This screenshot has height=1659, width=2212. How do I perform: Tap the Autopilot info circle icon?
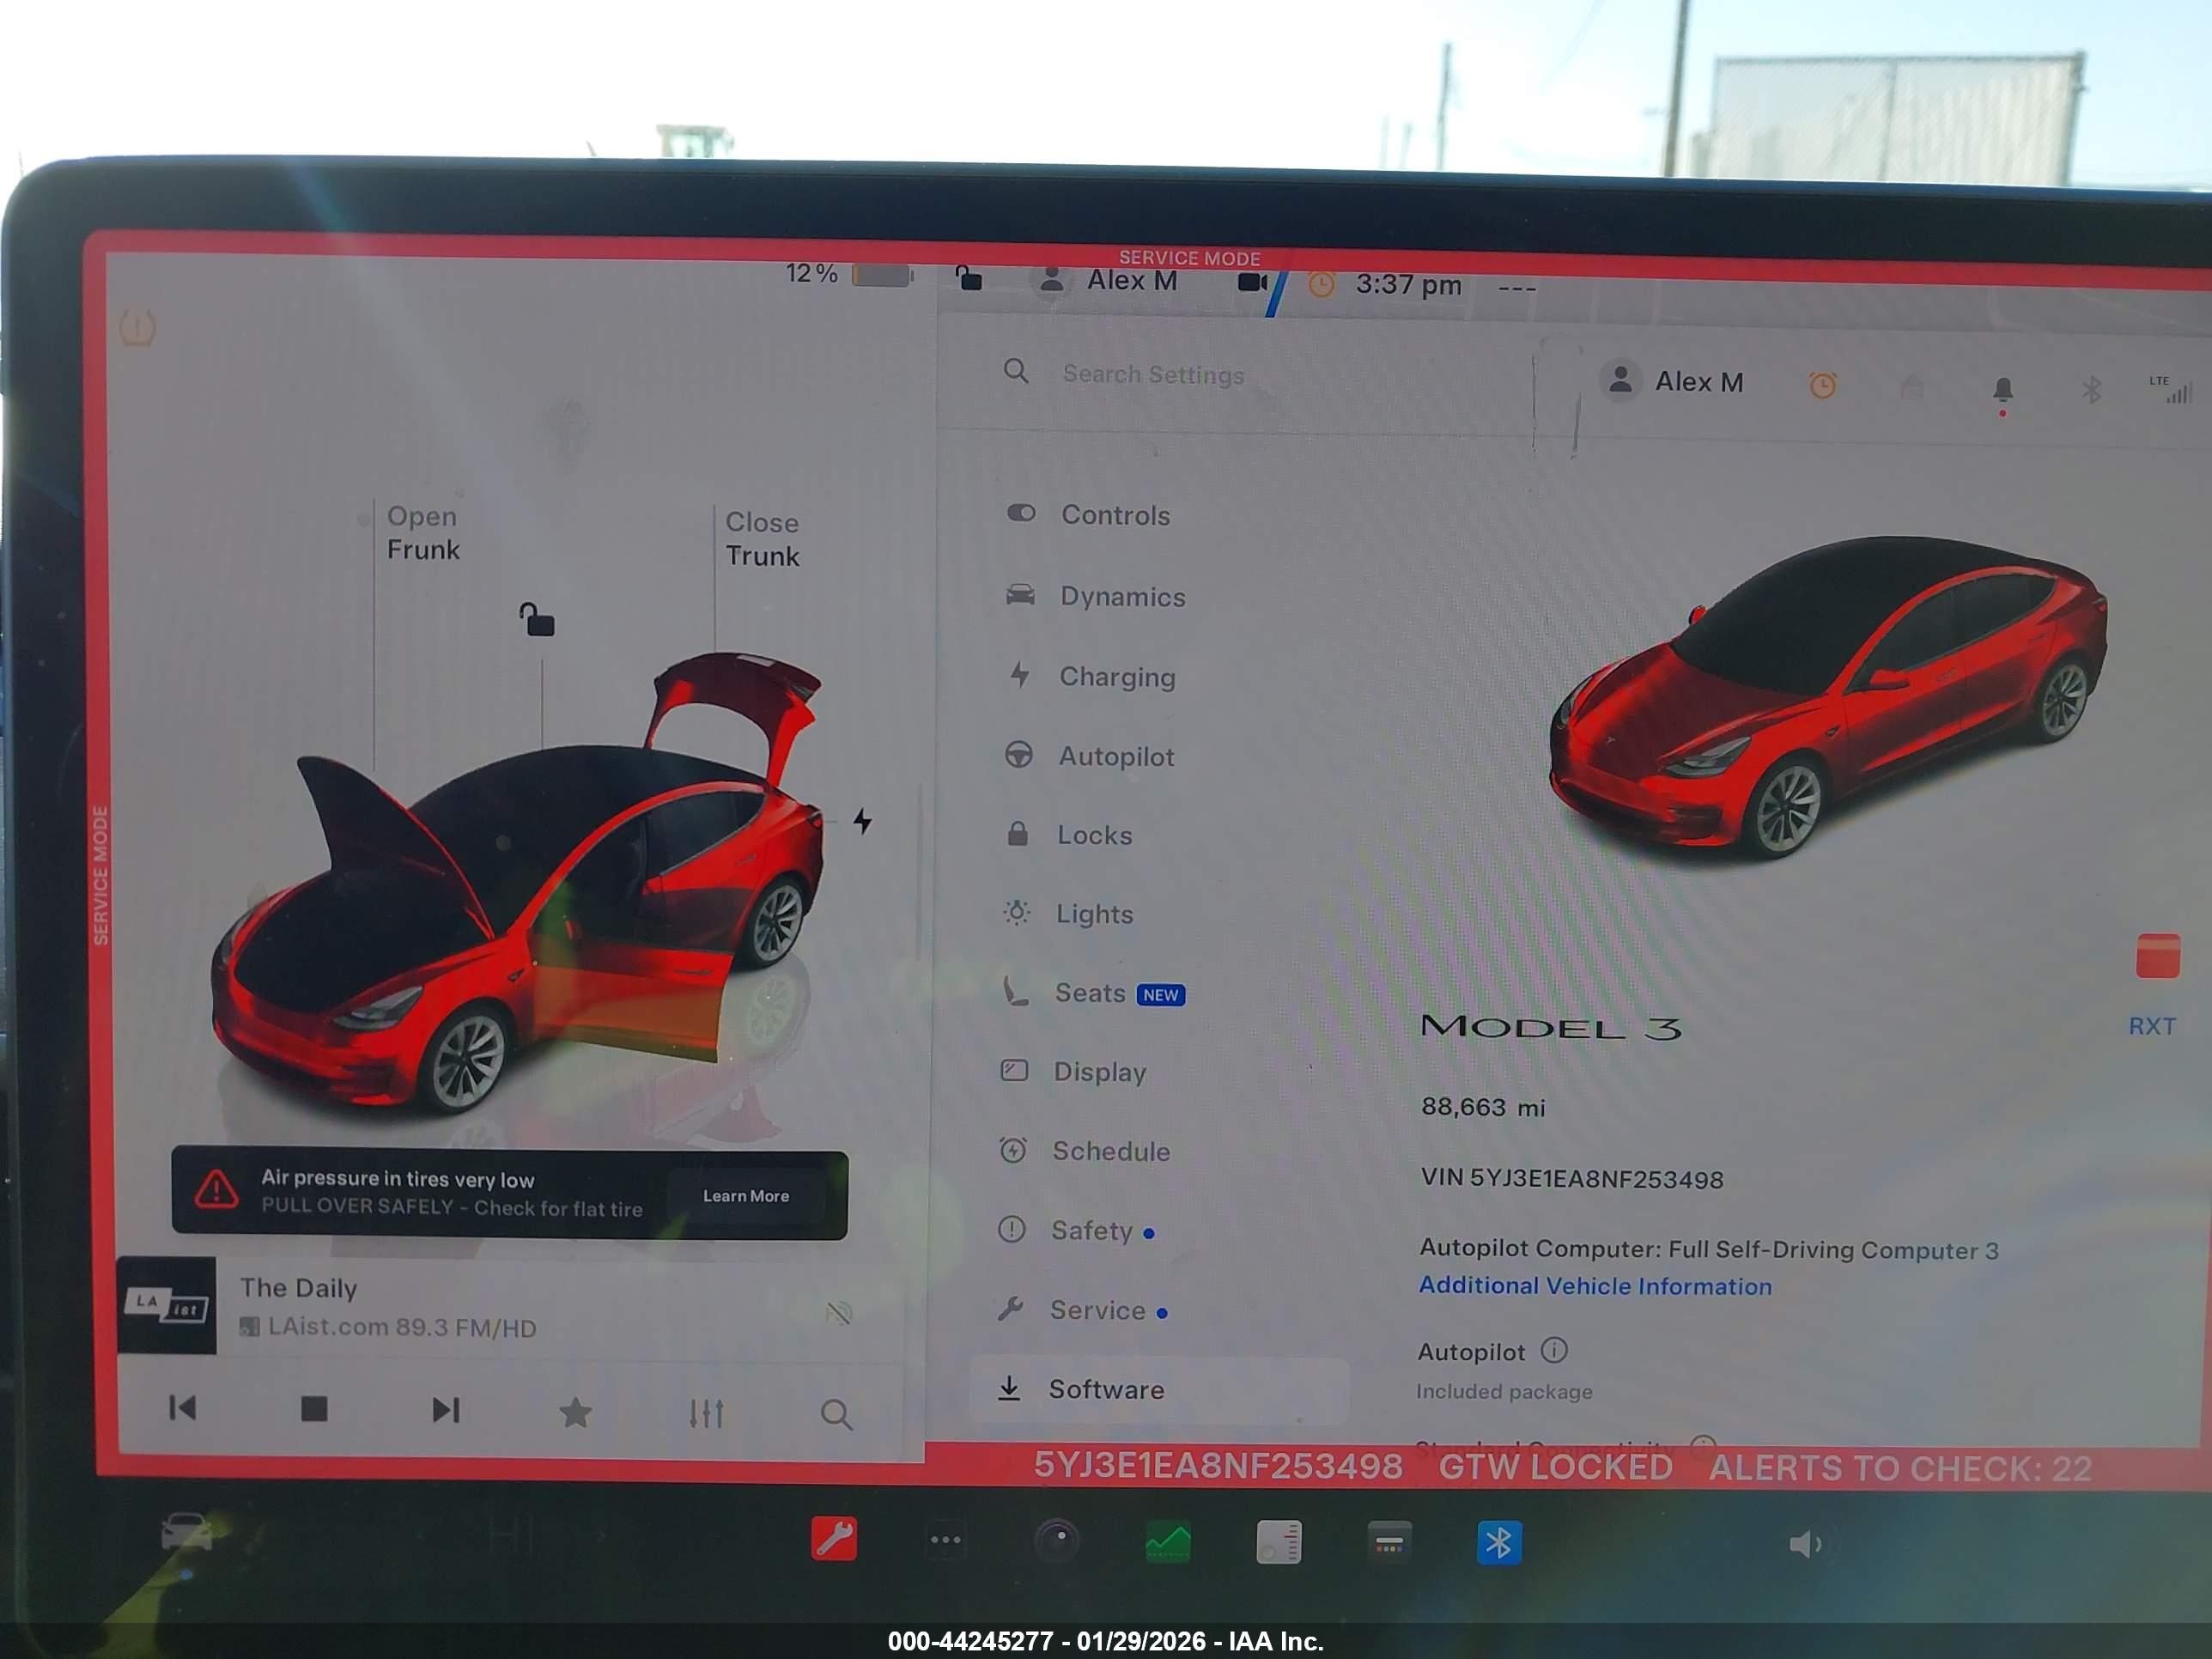(1554, 1350)
